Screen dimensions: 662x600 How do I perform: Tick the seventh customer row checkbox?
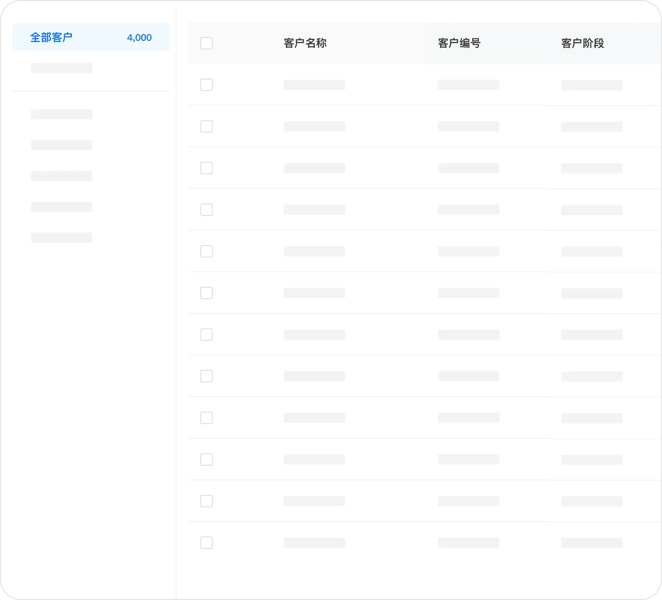click(x=206, y=335)
